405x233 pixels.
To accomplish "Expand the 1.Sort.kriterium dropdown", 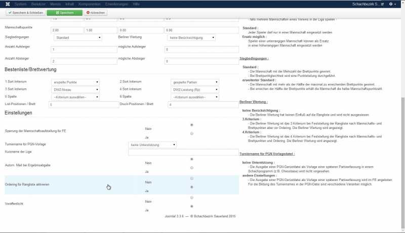I will 75,82.
